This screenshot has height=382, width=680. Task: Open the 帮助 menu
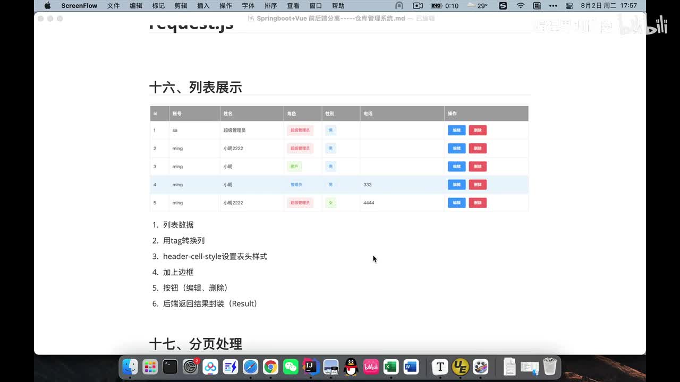[x=338, y=6]
